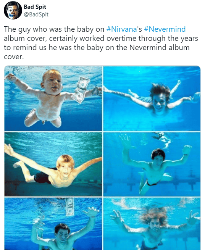Click the #Nevermind hashtag
This screenshot has width=205, height=250.
click(x=165, y=29)
